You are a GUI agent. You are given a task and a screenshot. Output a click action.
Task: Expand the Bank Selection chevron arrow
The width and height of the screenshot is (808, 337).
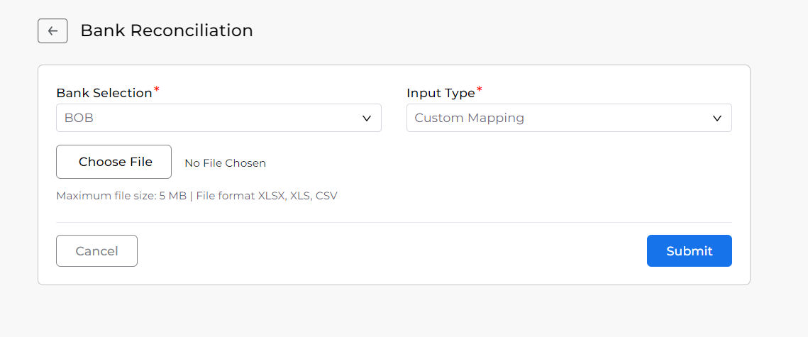367,118
